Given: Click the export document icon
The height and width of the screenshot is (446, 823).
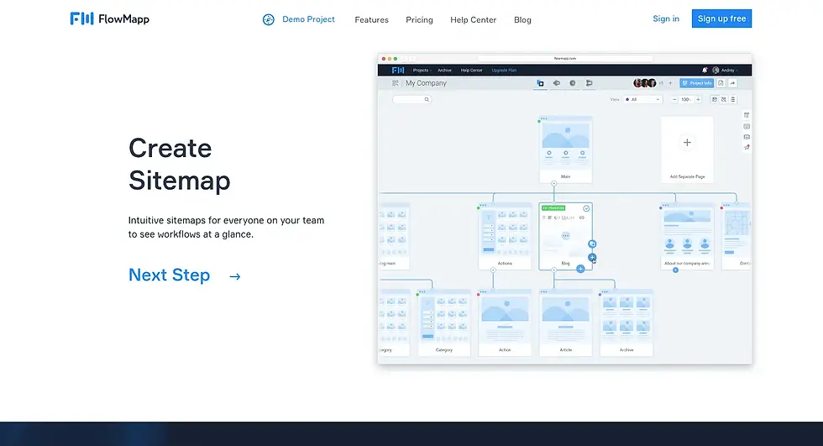Looking at the screenshot, I should pos(721,83).
